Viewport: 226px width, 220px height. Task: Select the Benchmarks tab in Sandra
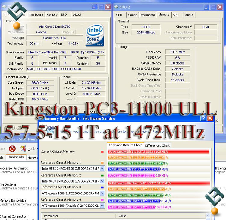pyautogui.click(x=16, y=157)
